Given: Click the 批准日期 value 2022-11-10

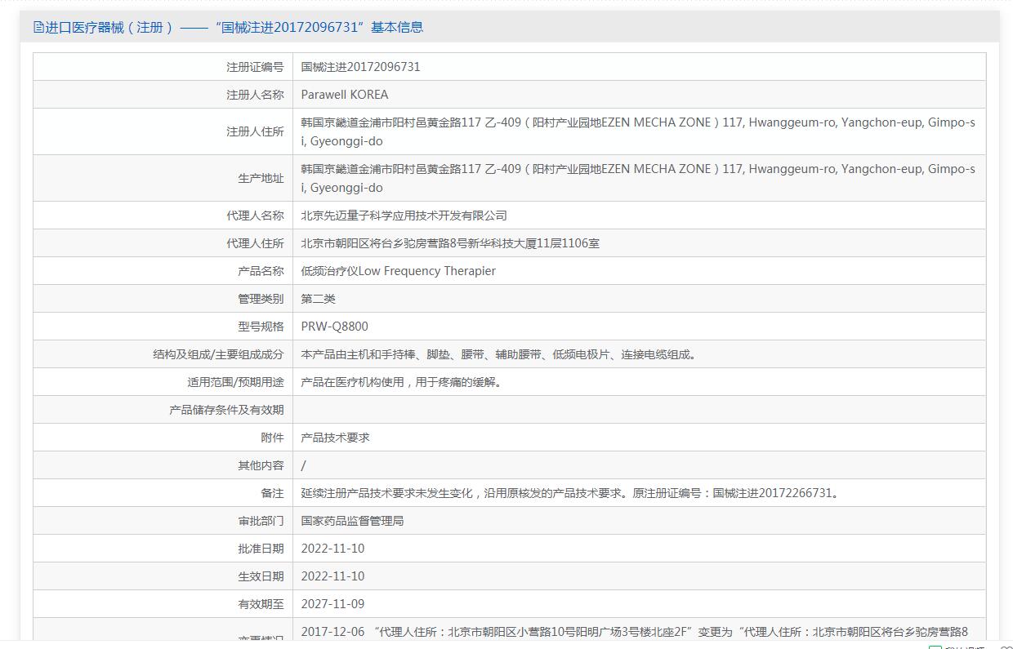Looking at the screenshot, I should coord(332,549).
